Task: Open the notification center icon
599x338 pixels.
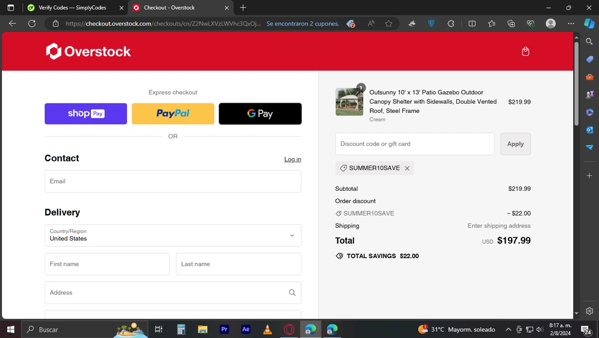Action: [586, 330]
